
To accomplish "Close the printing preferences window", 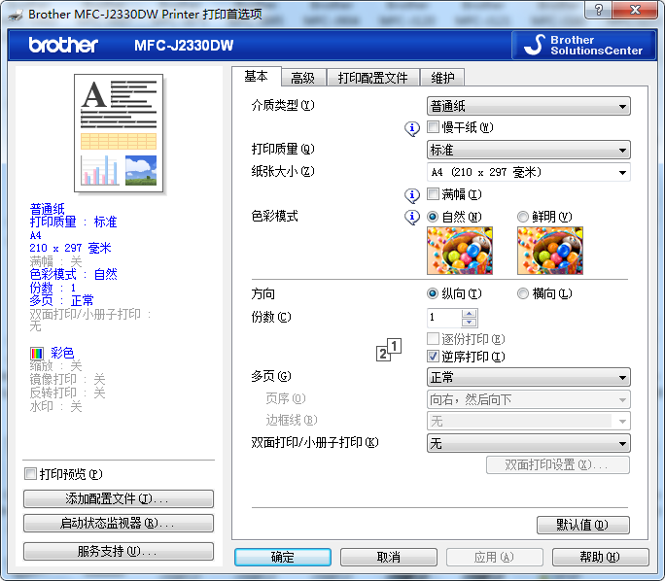I will (x=635, y=10).
